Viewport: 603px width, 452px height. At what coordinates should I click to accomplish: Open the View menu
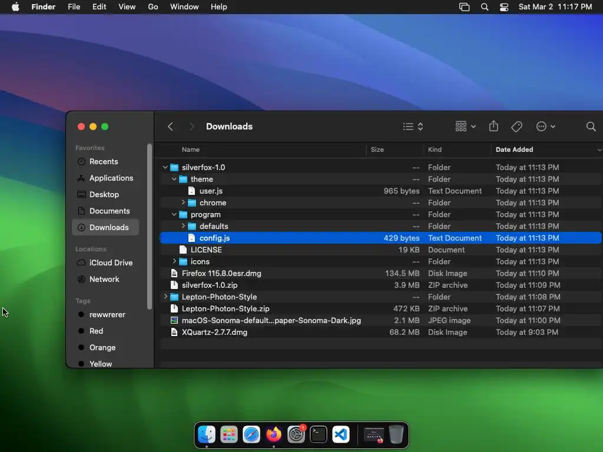coord(127,7)
